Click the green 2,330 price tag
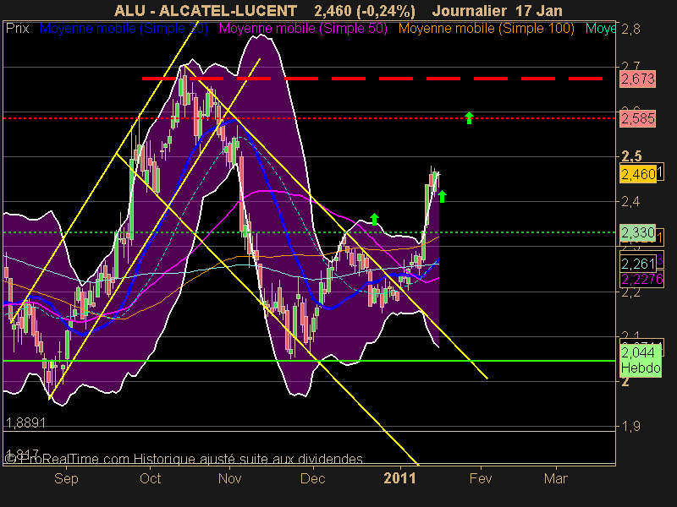The height and width of the screenshot is (507, 677). click(638, 233)
